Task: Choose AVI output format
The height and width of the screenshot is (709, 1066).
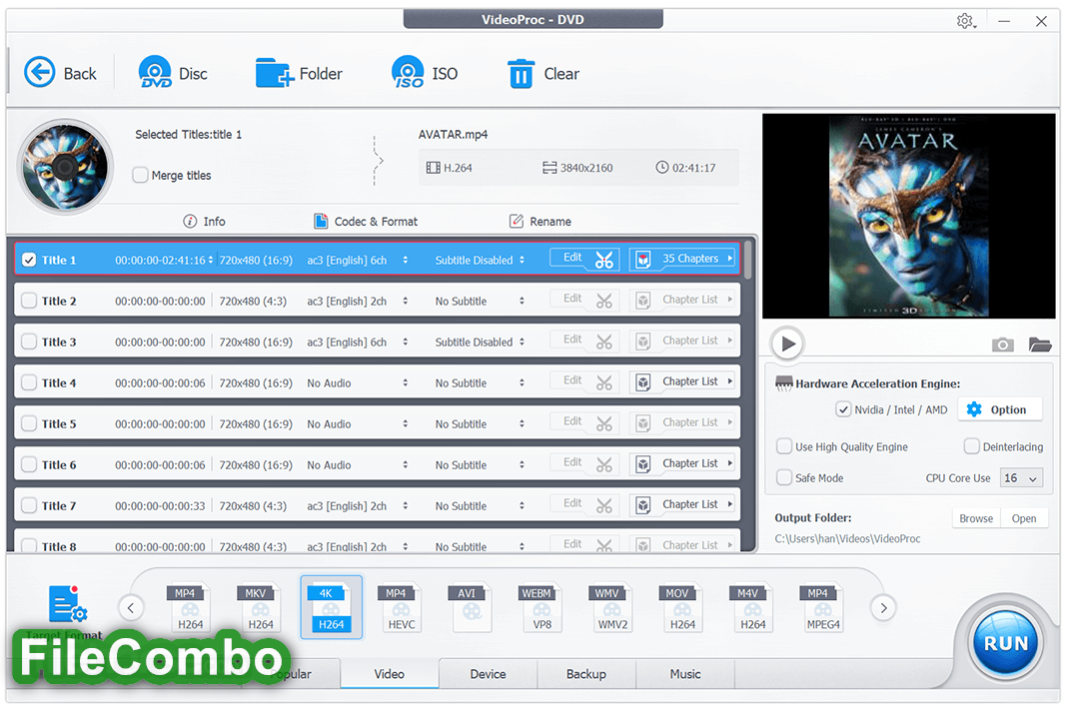Action: tap(472, 608)
